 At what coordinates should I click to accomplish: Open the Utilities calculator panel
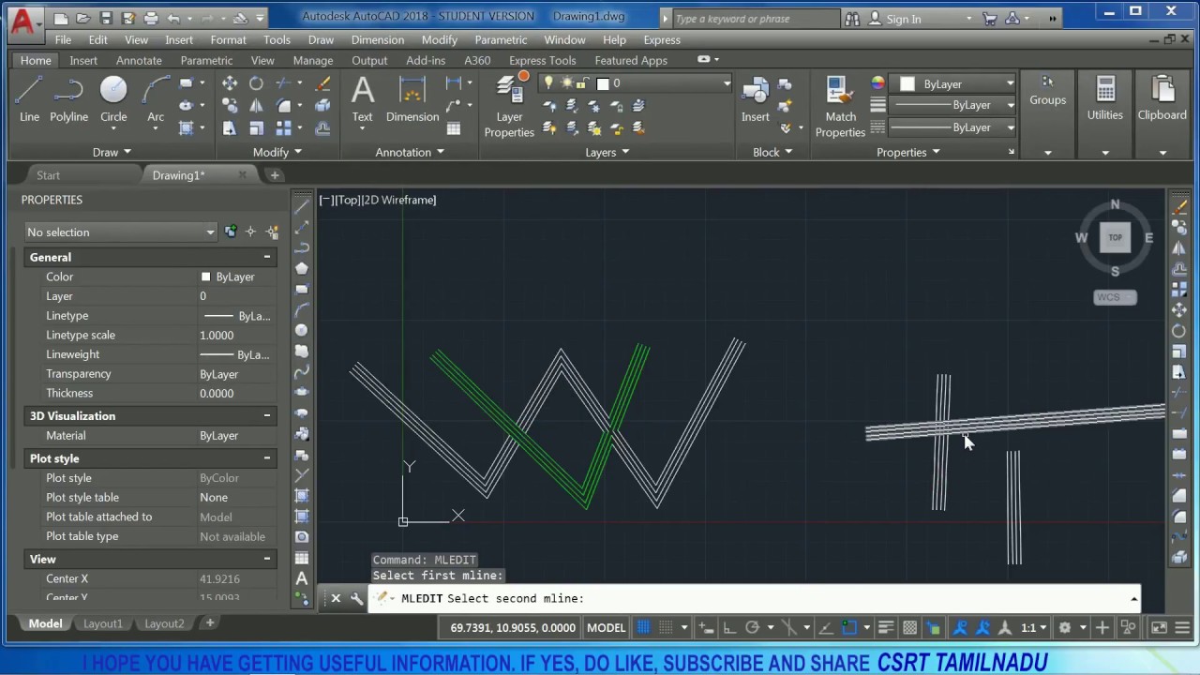(x=1104, y=98)
